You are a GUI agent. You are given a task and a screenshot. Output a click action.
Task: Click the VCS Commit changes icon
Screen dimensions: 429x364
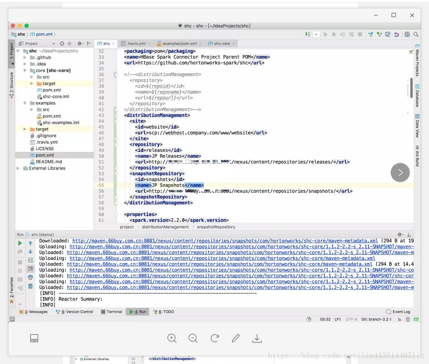tap(379, 34)
